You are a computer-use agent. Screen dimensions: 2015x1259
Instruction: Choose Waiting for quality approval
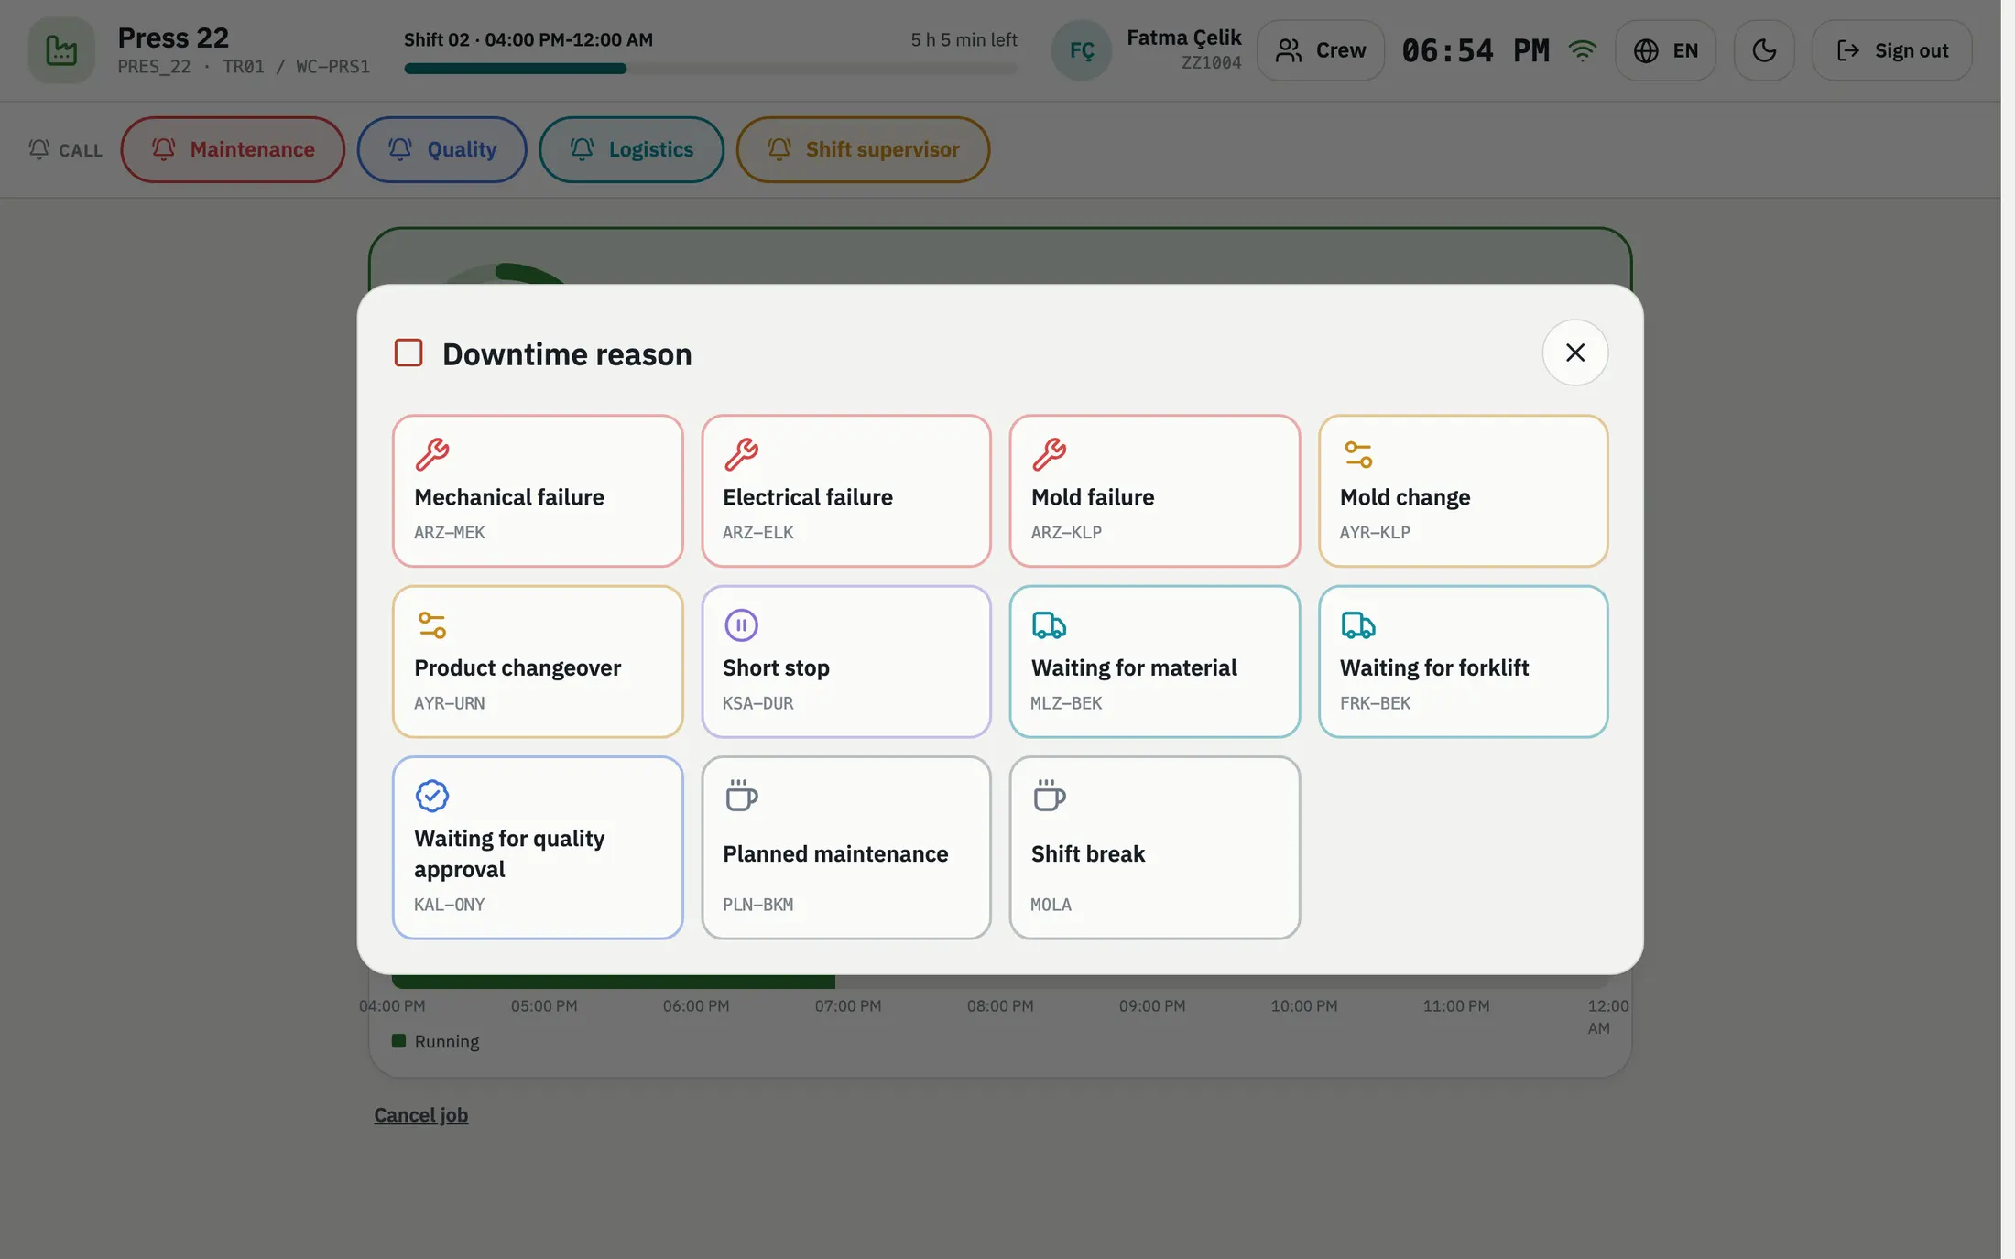(x=538, y=847)
